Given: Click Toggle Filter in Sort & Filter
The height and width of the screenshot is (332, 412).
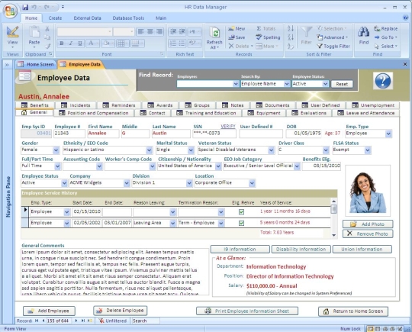Looking at the screenshot, I should pyautogui.click(x=333, y=47).
